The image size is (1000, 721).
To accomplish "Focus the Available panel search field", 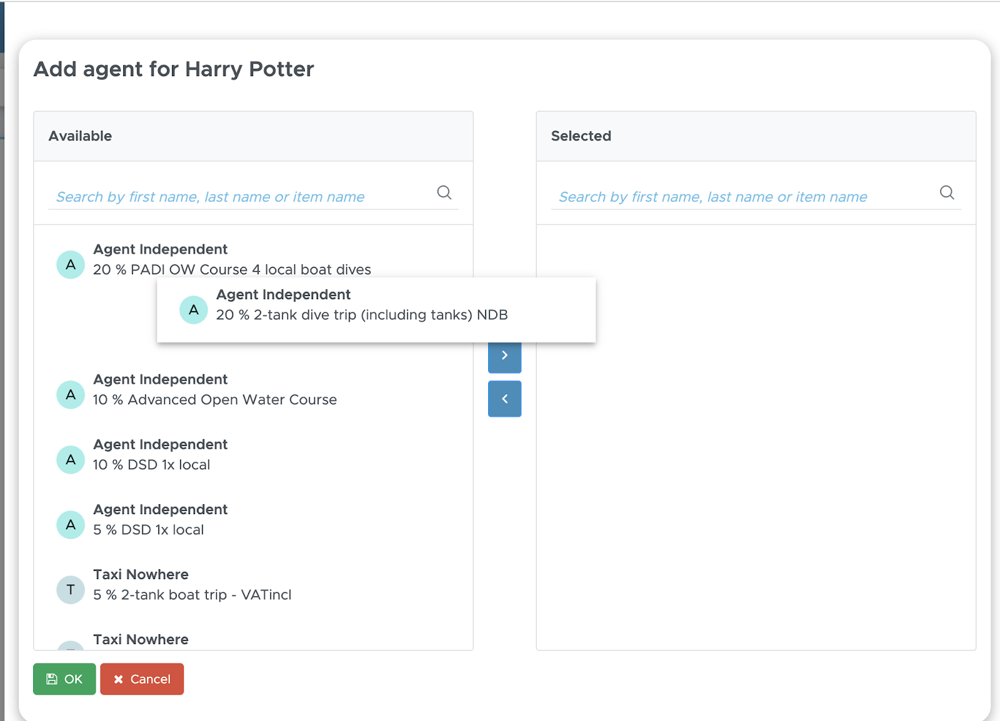I will (x=253, y=197).
